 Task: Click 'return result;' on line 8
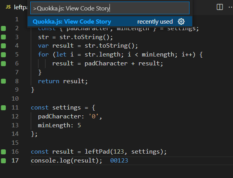63,81
